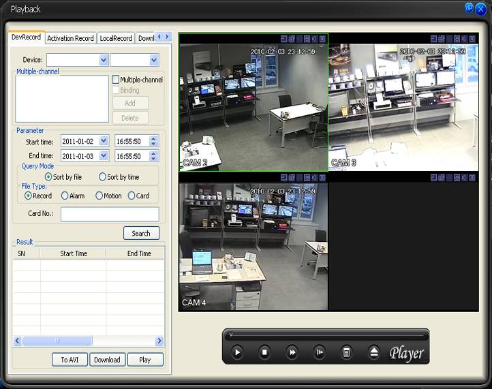Increase the Start time with the up spinner
The height and width of the screenshot is (389, 492).
click(x=153, y=138)
